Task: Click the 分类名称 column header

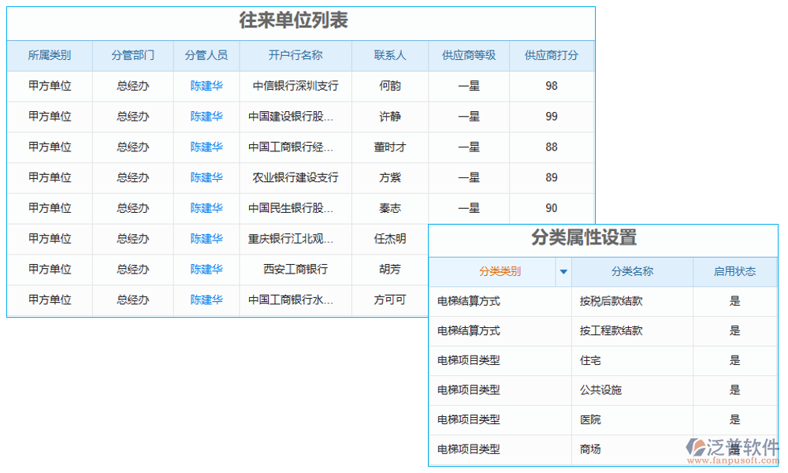Action: pos(632,271)
